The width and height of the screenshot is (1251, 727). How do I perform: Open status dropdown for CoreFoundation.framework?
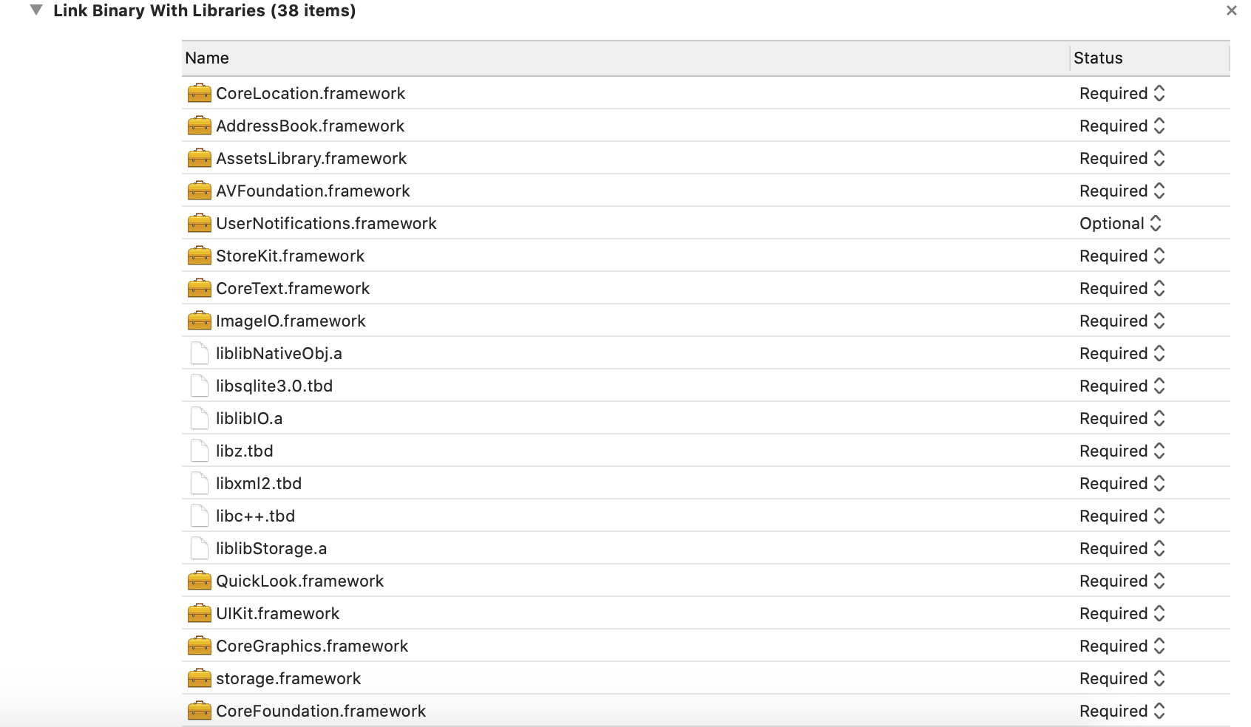1122,711
